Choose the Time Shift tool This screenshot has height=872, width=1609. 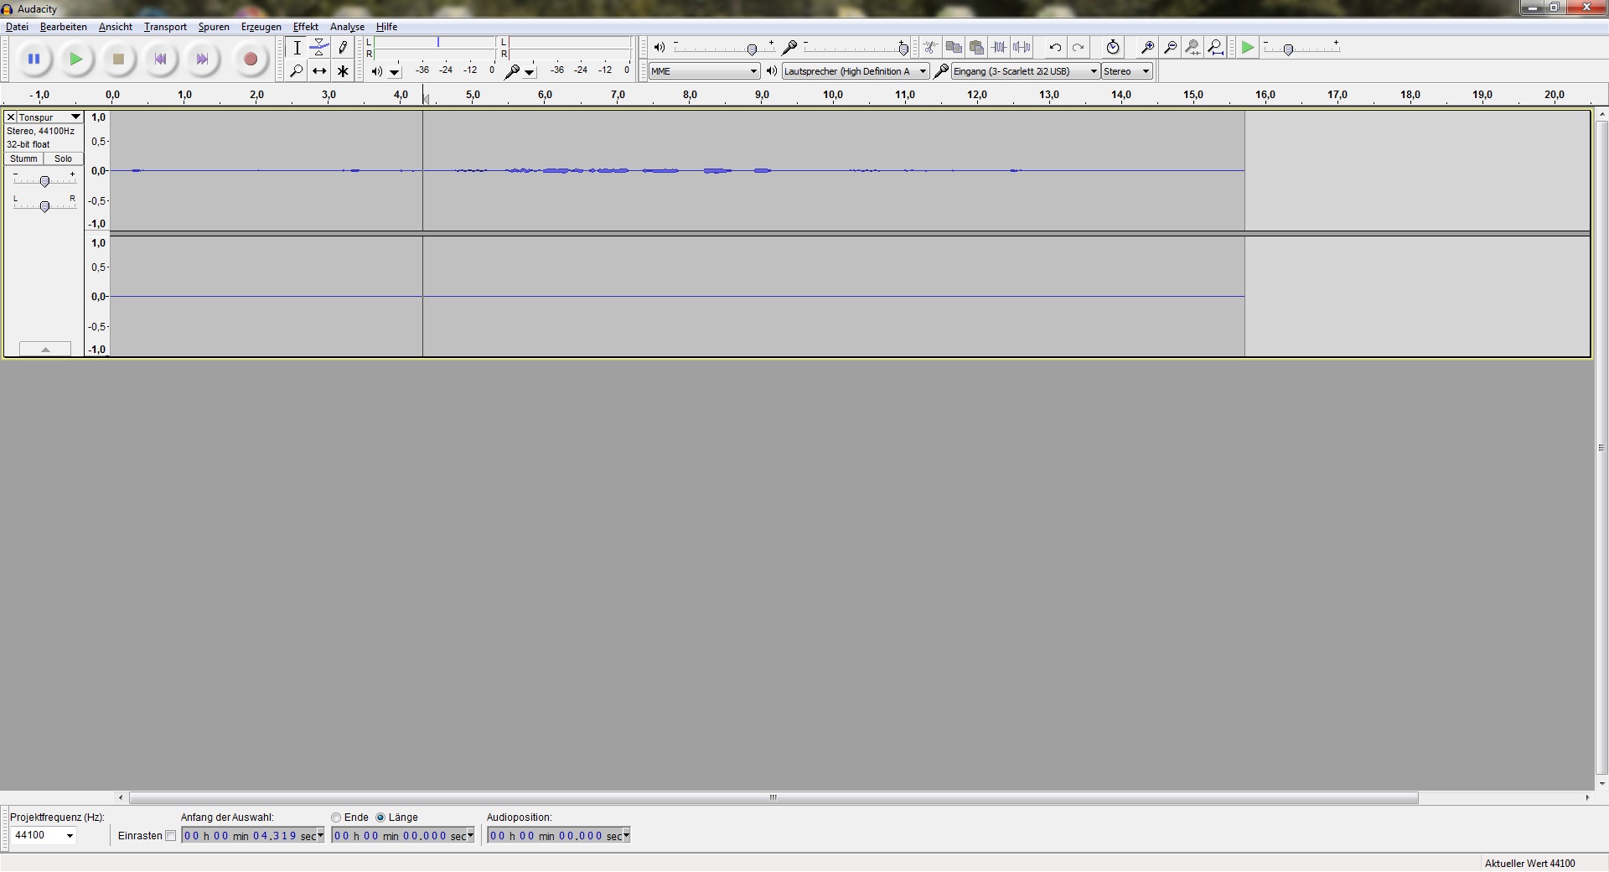click(x=319, y=71)
